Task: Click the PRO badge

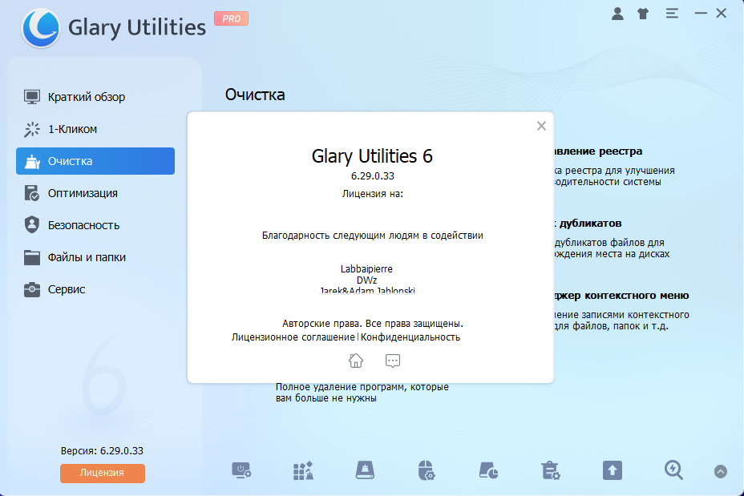Action: click(231, 18)
